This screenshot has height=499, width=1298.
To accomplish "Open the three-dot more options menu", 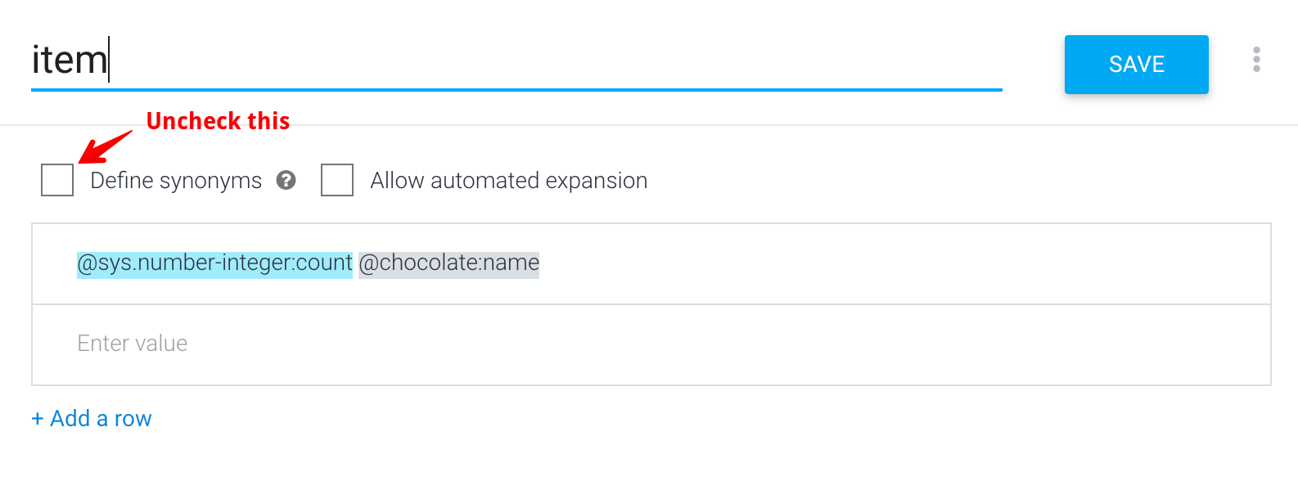I will [1256, 60].
